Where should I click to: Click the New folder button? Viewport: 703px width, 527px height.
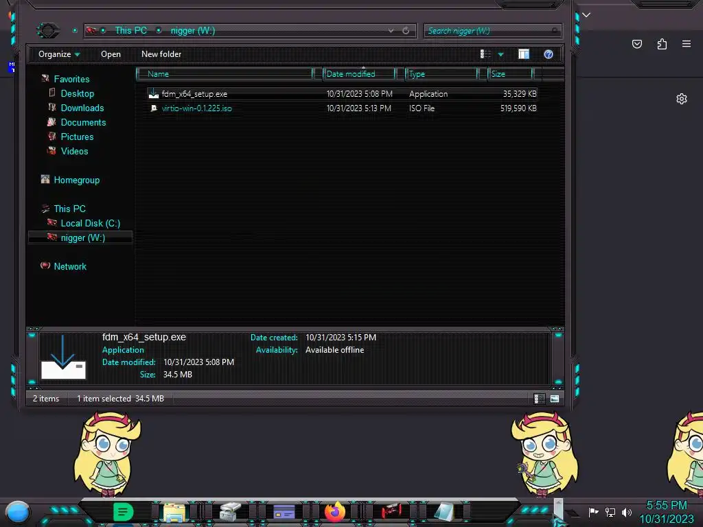[x=161, y=54]
